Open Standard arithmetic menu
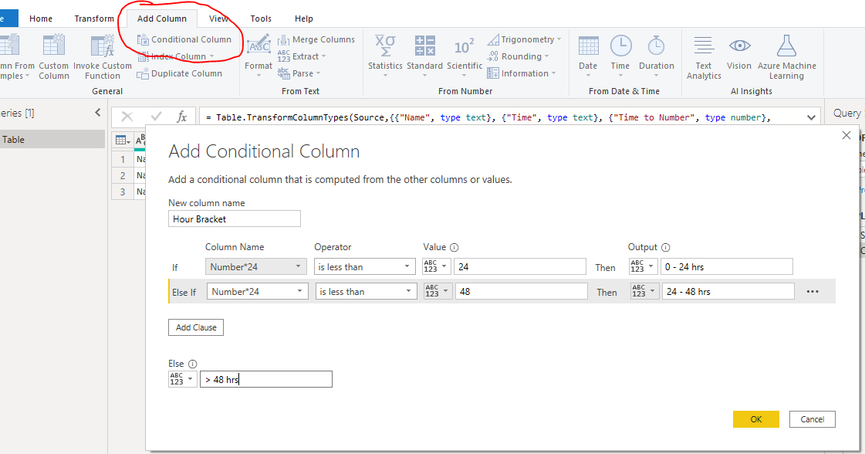 pyautogui.click(x=424, y=56)
